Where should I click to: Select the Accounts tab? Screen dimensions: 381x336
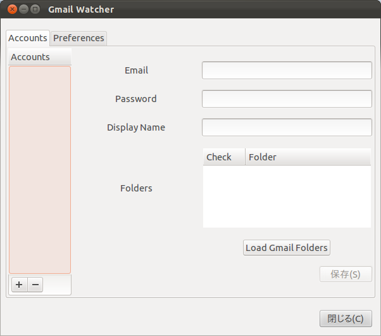[28, 38]
